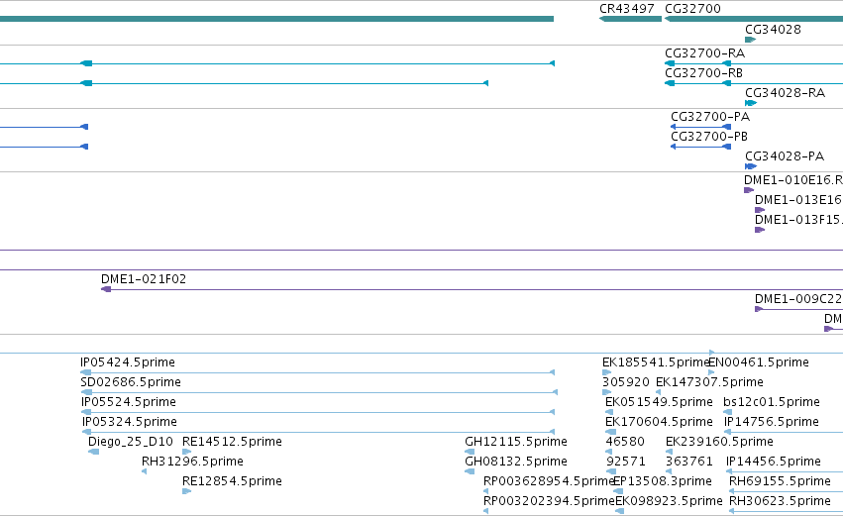Select the EK170604.5prime label
Viewport: 843px width, 516px height.
click(659, 422)
